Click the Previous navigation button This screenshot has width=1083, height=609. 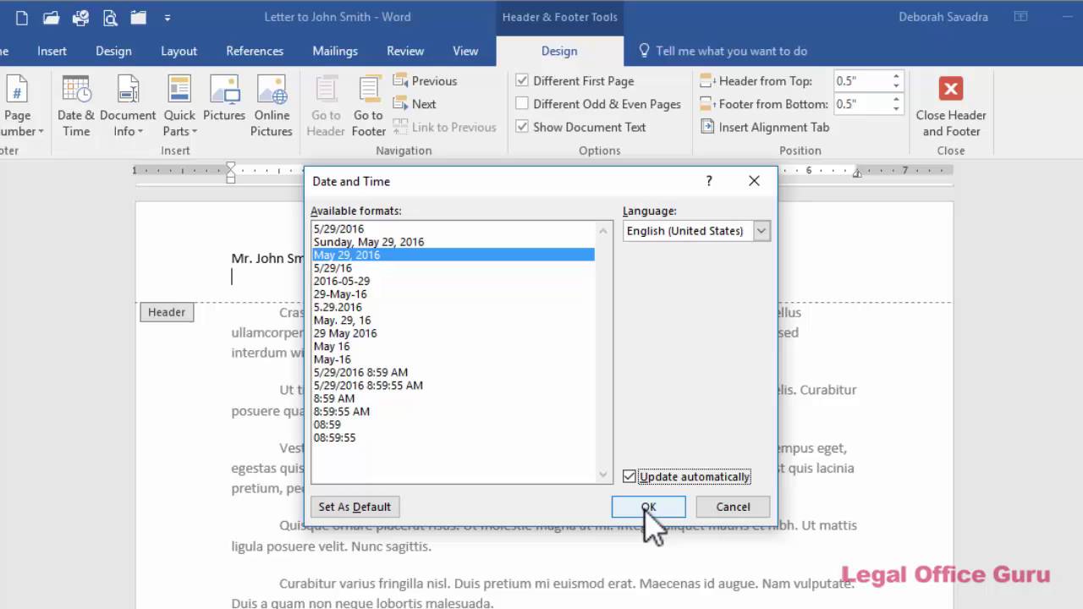point(425,81)
